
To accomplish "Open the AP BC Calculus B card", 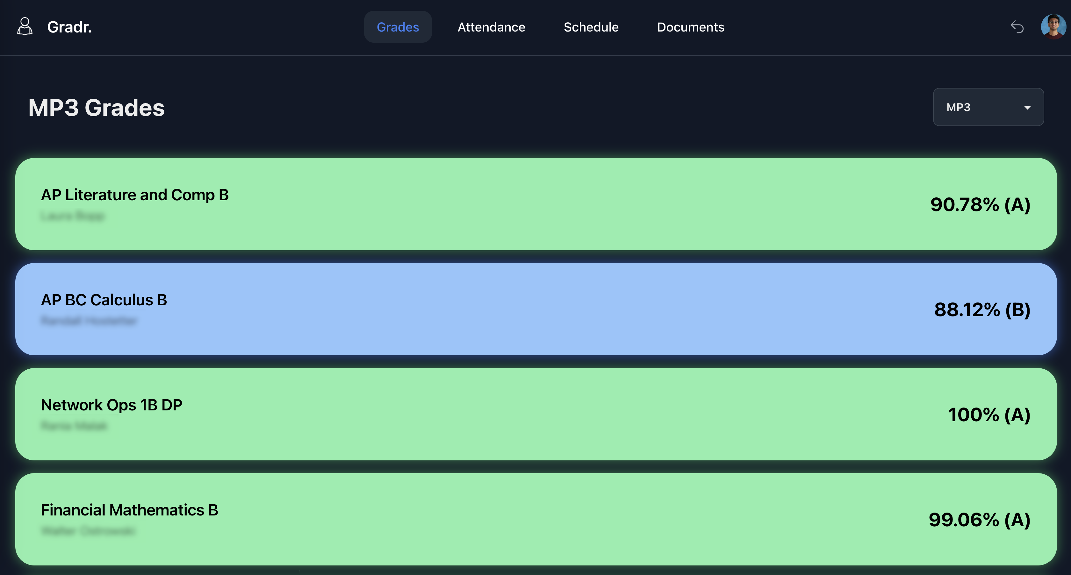I will pos(535,309).
